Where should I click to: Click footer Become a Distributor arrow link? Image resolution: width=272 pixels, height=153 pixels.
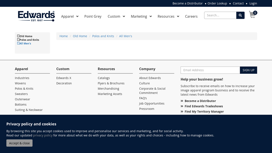coord(198,101)
